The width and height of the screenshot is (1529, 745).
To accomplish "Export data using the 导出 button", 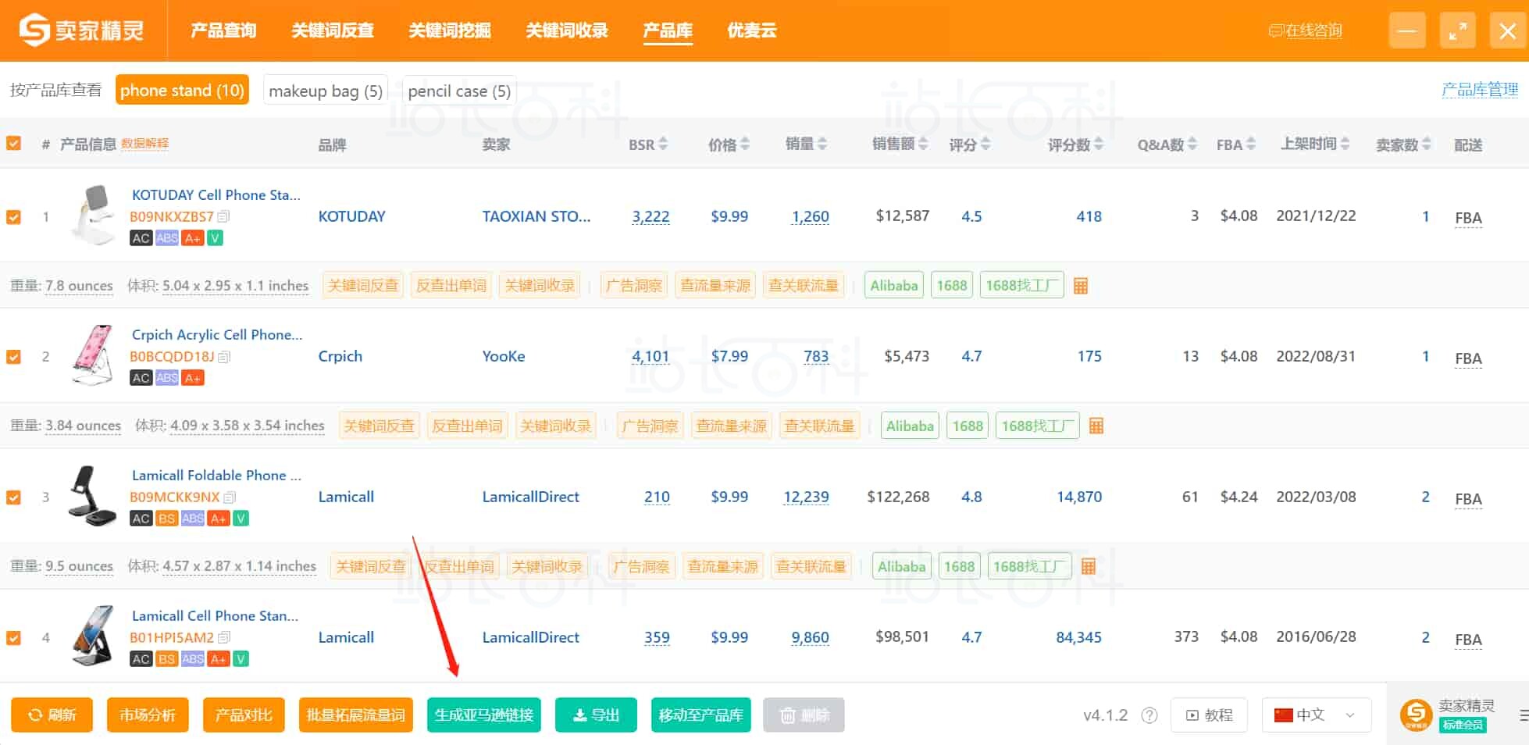I will coord(596,715).
